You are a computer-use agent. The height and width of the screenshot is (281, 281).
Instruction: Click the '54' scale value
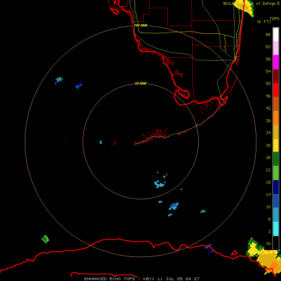[268, 71]
